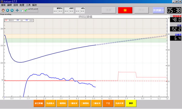
Task: Click the red 關 (Off) button
Action: pyautogui.click(x=125, y=10)
